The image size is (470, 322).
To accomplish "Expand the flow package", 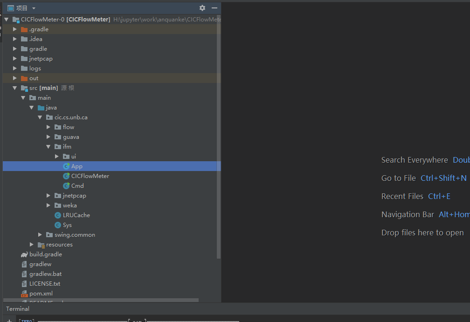I will tap(48, 127).
